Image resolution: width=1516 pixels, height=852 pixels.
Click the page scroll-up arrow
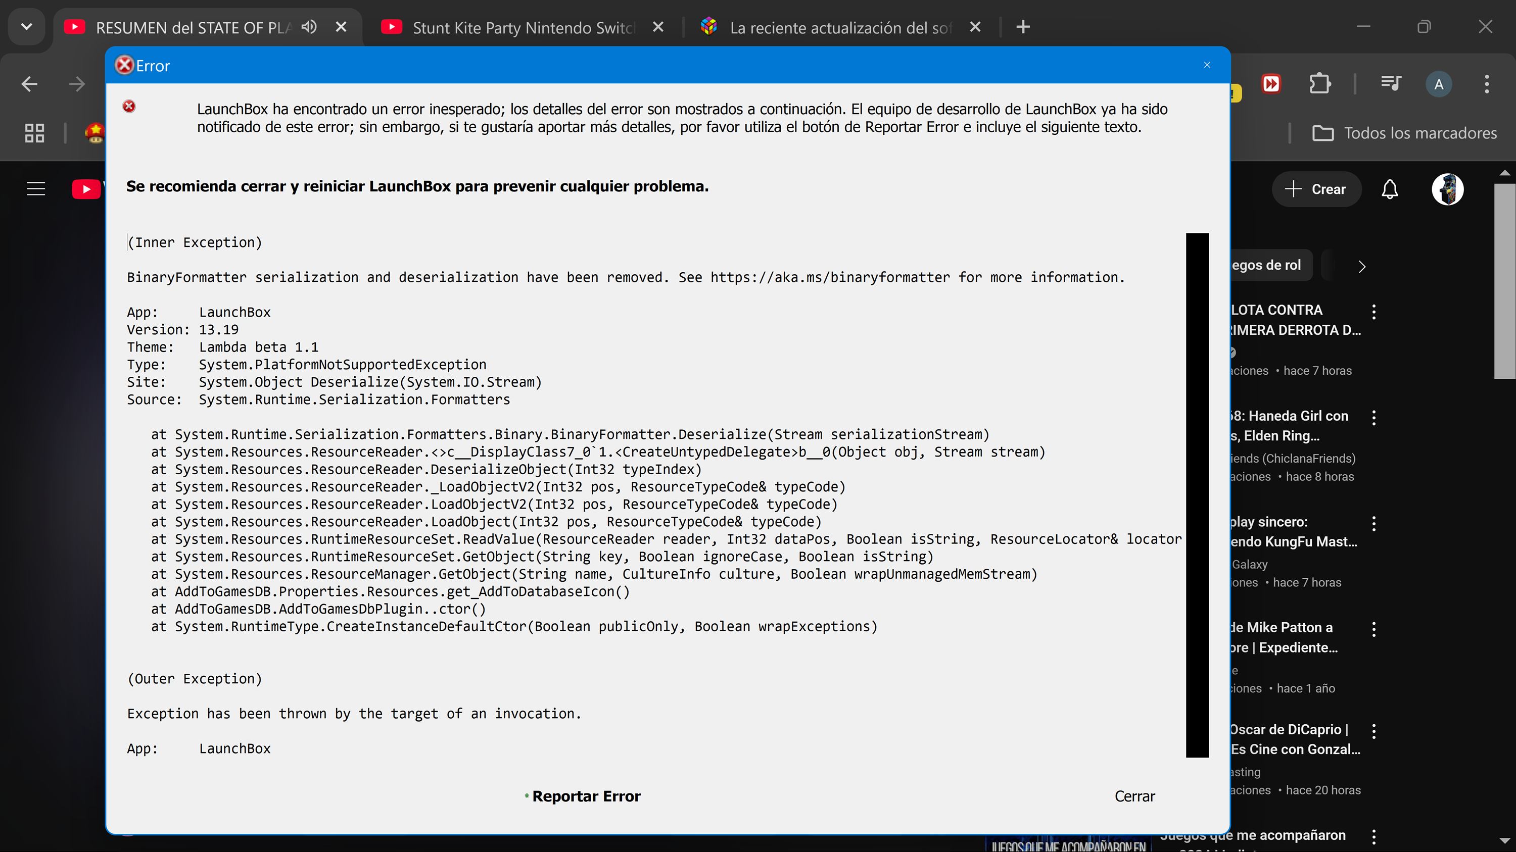tap(1505, 173)
